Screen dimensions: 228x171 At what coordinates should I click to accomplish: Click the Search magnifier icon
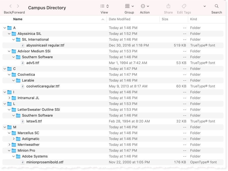(x=217, y=6)
